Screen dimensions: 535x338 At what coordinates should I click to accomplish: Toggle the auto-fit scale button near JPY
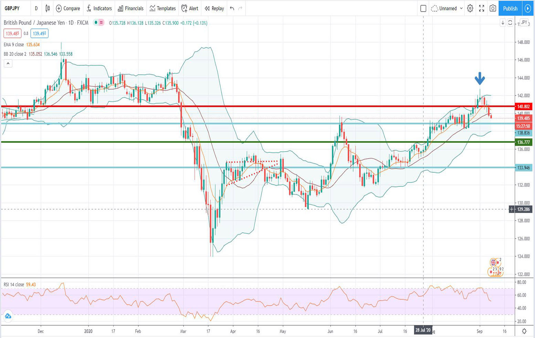510,23
